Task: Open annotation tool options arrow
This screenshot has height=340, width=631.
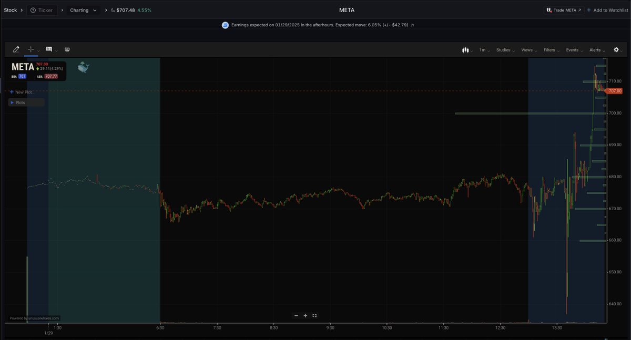Action: click(x=56, y=50)
